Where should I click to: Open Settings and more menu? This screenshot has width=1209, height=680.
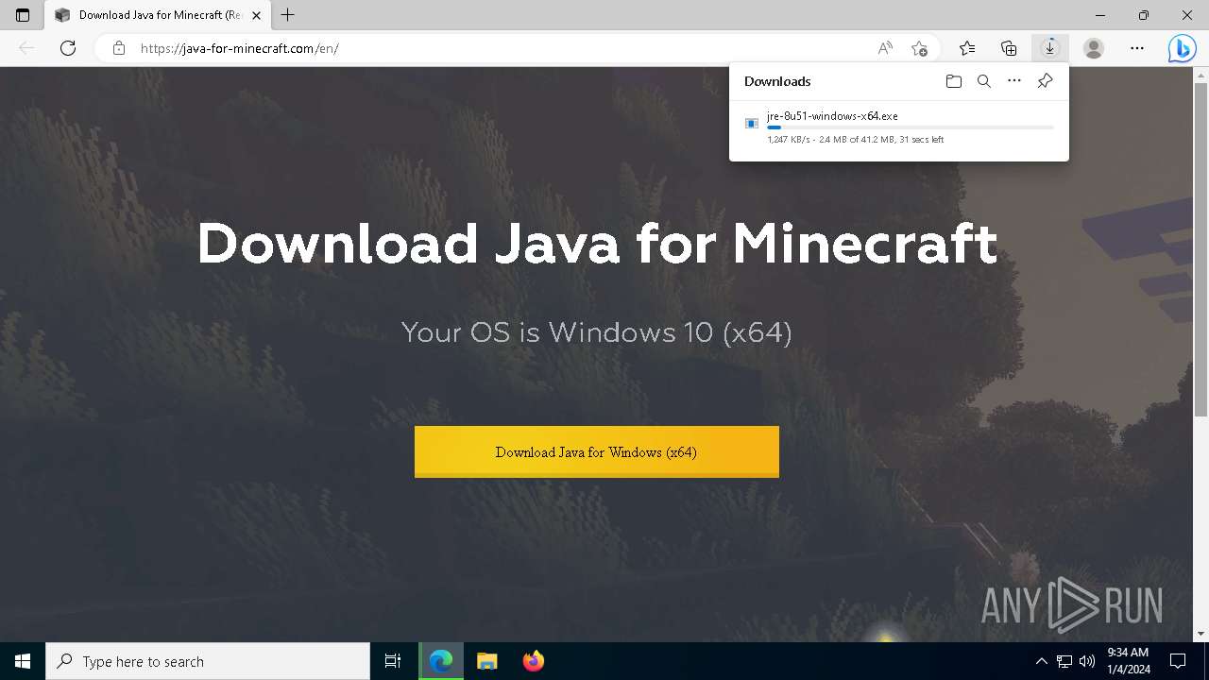pos(1137,48)
